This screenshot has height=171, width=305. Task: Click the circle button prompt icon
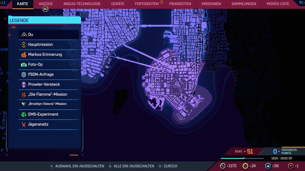160,166
